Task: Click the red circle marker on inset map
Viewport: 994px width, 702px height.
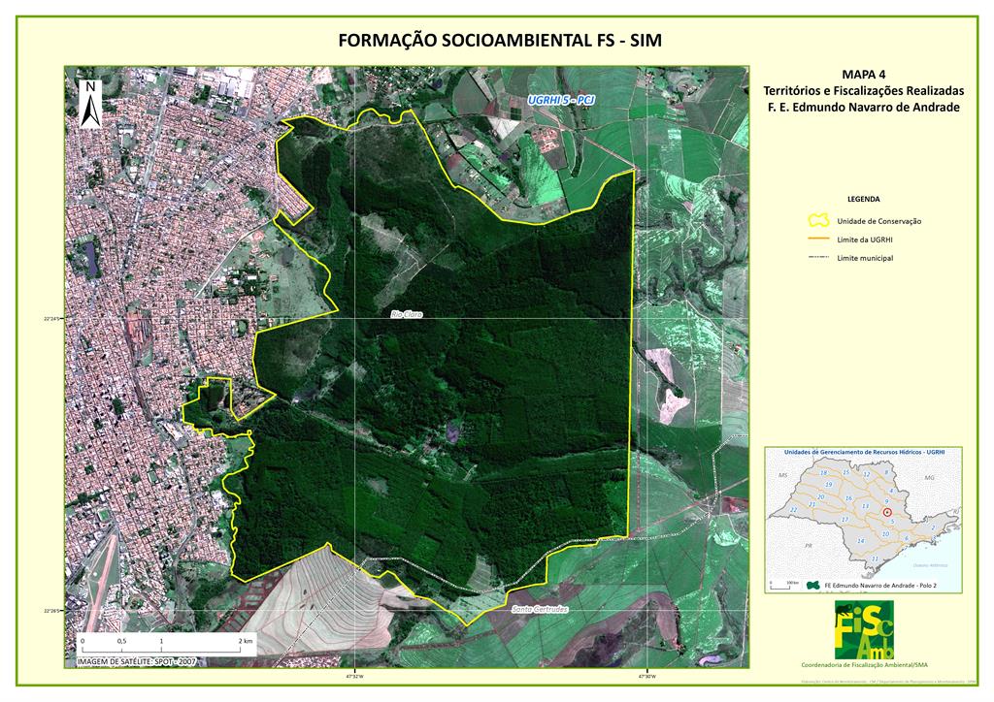Action: (887, 511)
